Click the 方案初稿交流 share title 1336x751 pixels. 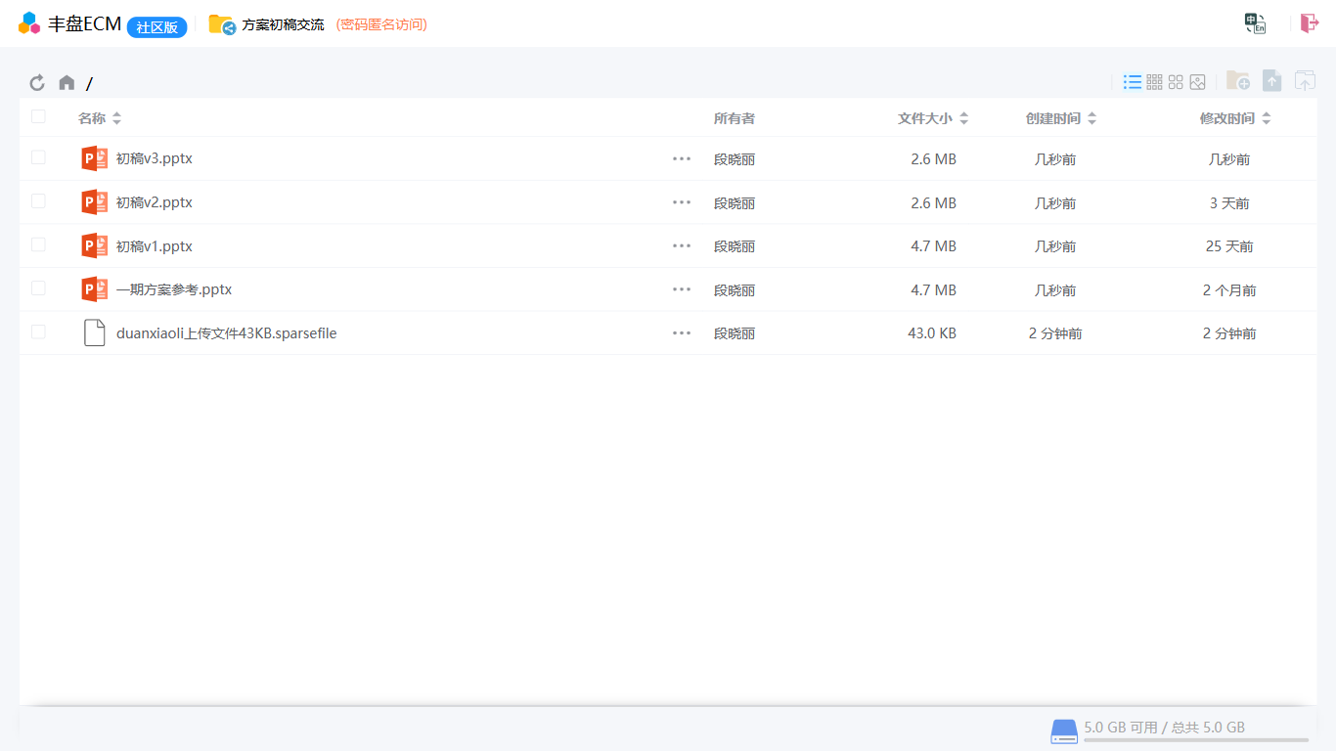tap(284, 24)
